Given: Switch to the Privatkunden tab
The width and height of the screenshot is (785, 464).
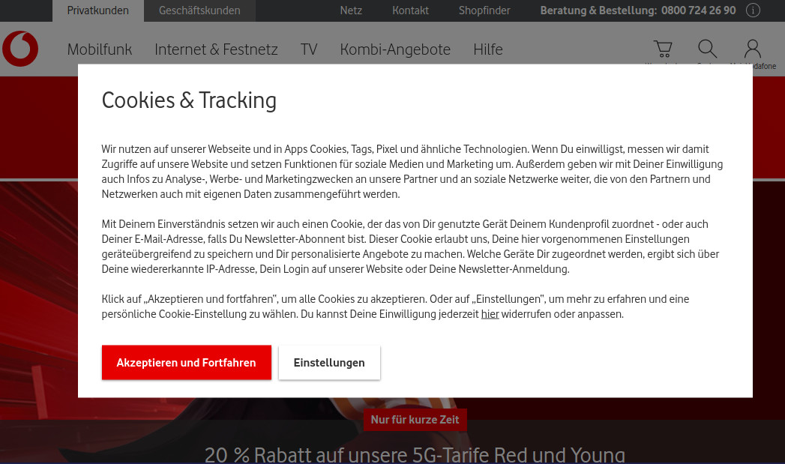Looking at the screenshot, I should 97,10.
